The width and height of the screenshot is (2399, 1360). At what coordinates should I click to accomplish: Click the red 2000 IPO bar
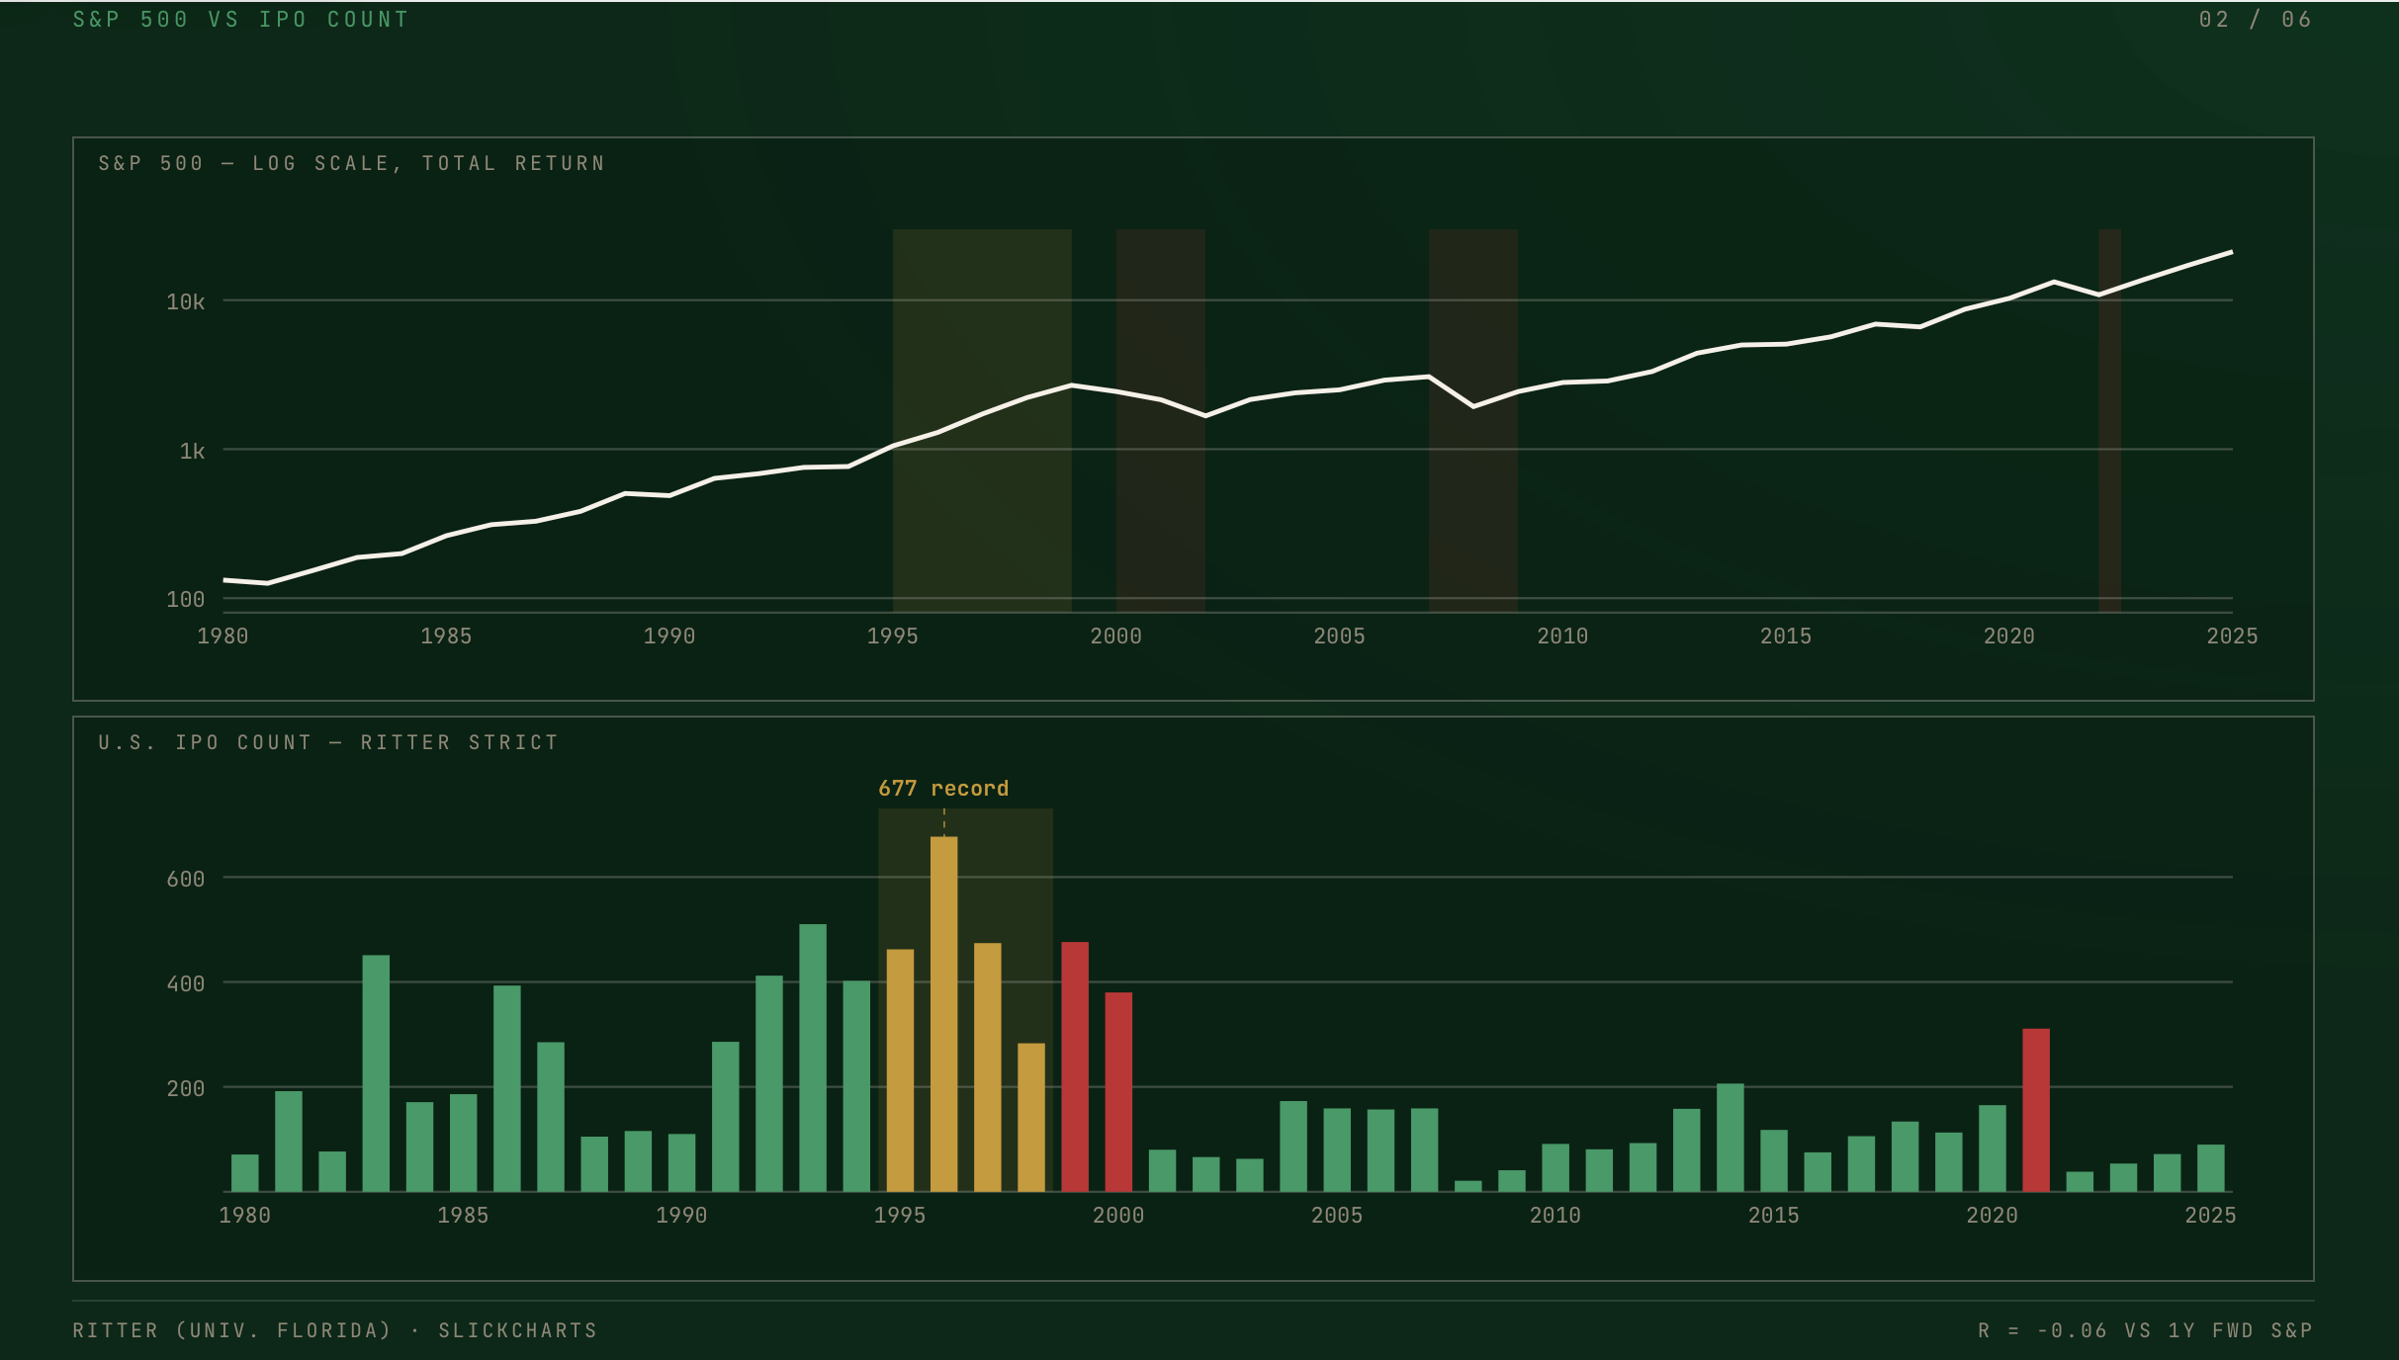pos(1118,1092)
